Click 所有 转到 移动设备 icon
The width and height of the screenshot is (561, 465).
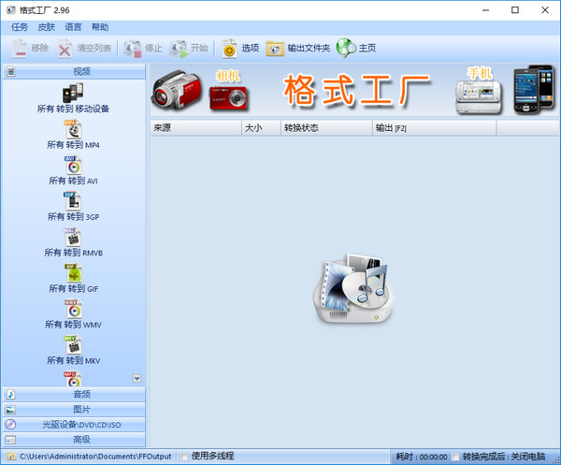(73, 95)
